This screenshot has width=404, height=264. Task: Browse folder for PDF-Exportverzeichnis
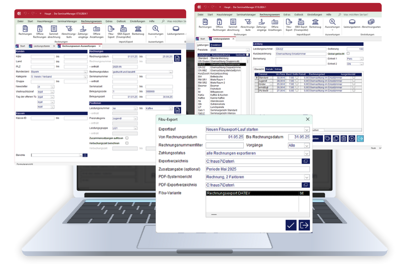306,185
